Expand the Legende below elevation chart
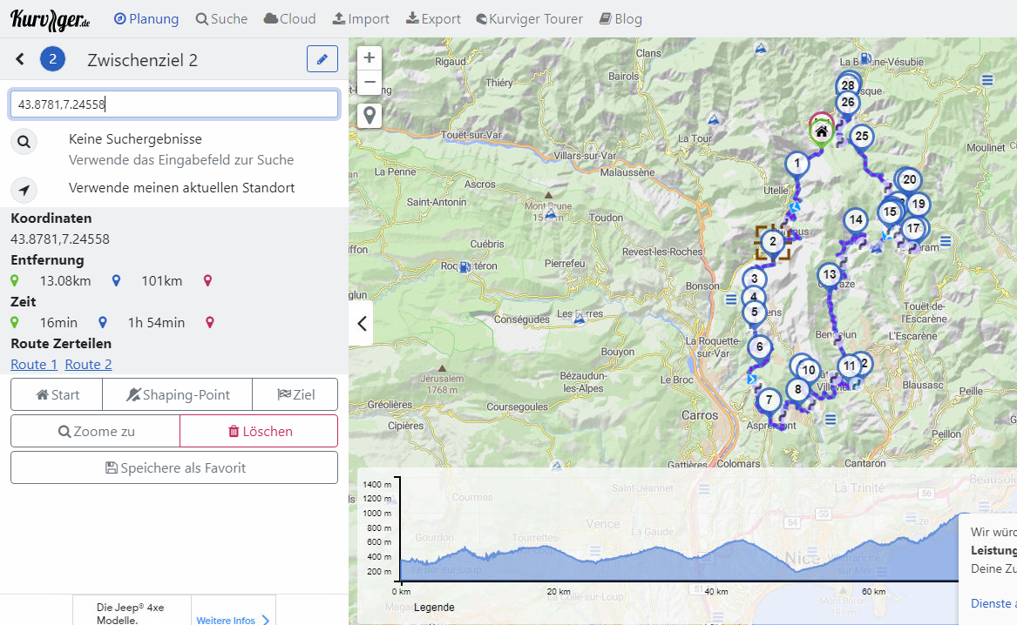1017x625 pixels. (433, 608)
